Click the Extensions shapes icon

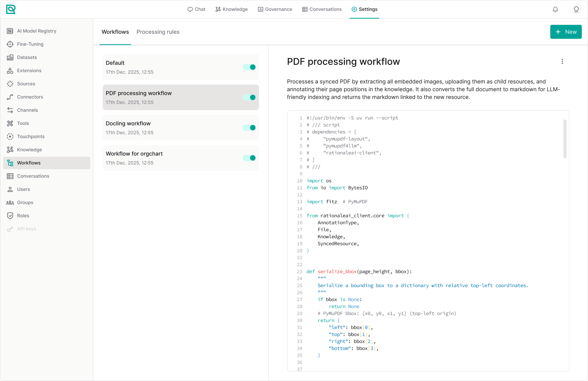tap(10, 71)
